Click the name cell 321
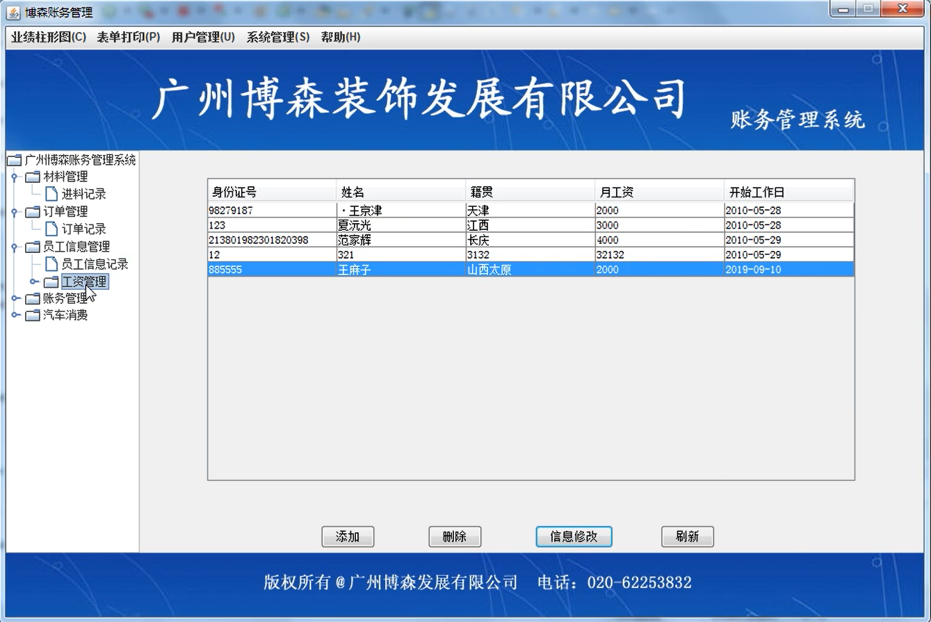 [x=401, y=255]
